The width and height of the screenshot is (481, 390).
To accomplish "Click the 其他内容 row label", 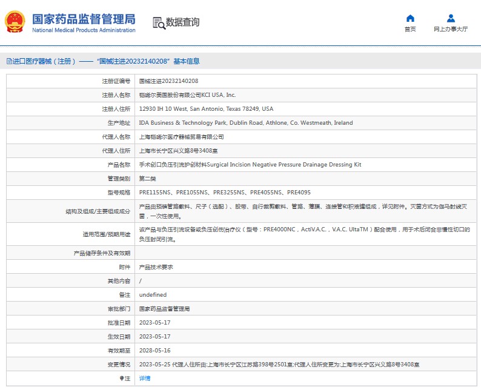I will (x=119, y=281).
